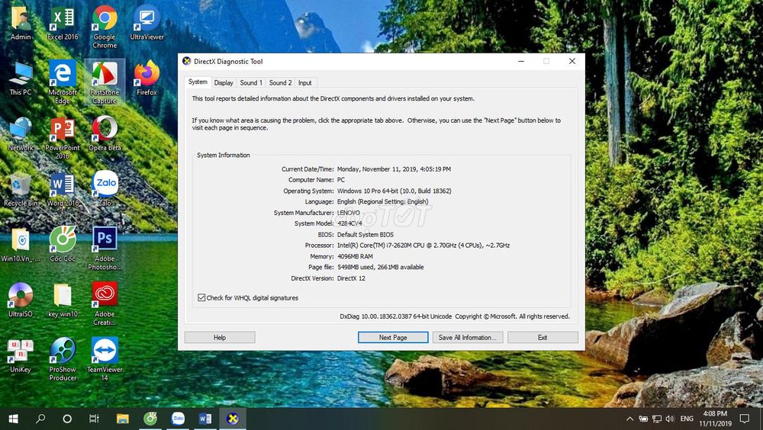The width and height of the screenshot is (763, 430).
Task: Switch to the Display tab
Action: pos(224,82)
